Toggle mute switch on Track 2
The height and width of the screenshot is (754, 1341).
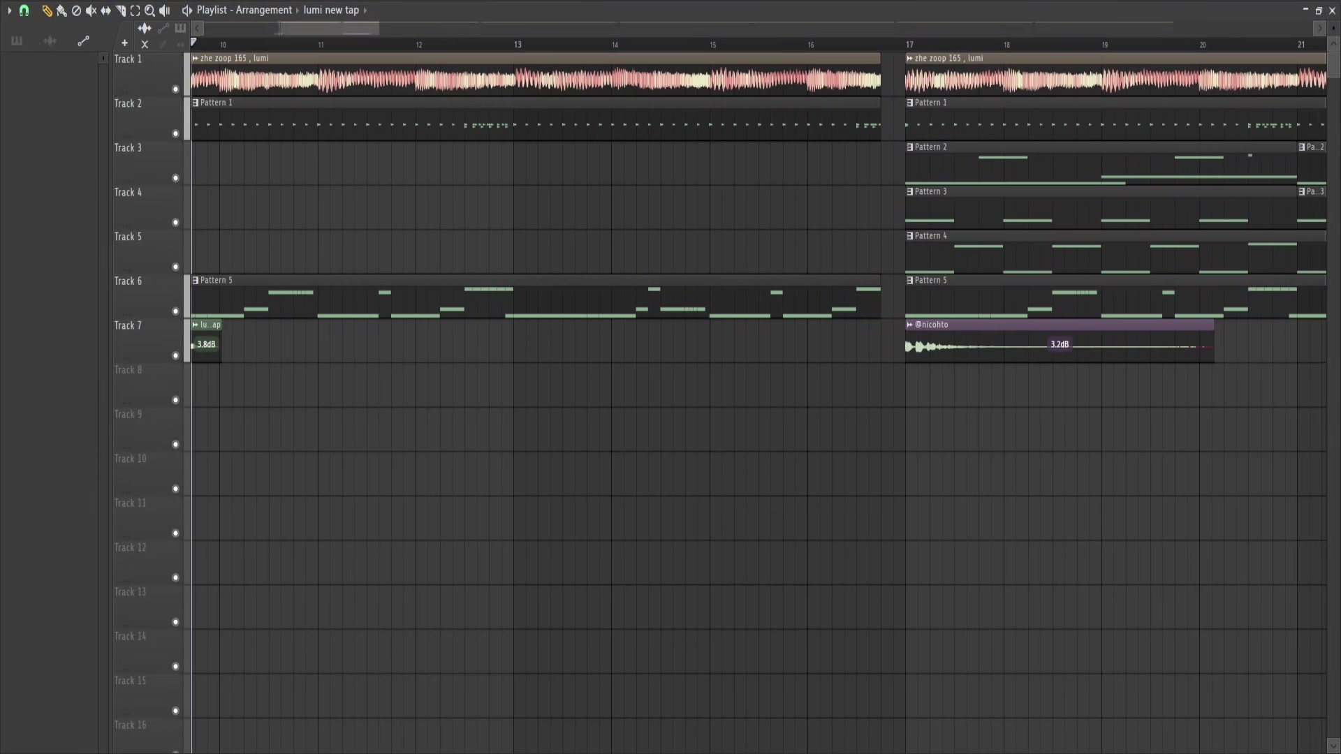point(175,133)
